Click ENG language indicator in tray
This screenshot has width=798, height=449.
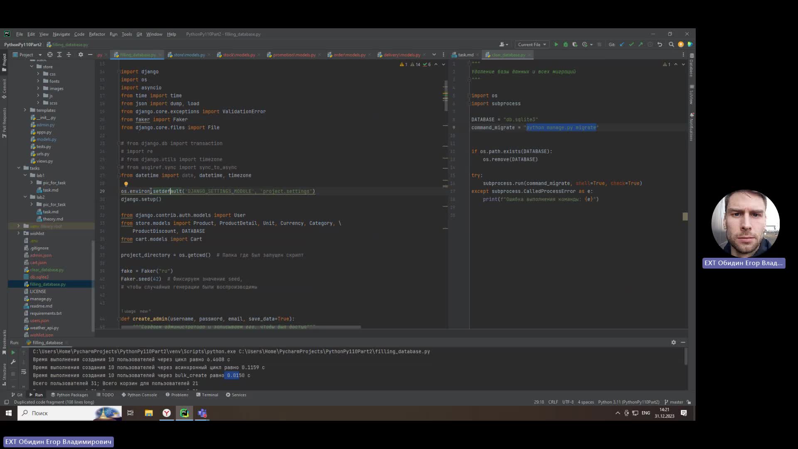645,413
